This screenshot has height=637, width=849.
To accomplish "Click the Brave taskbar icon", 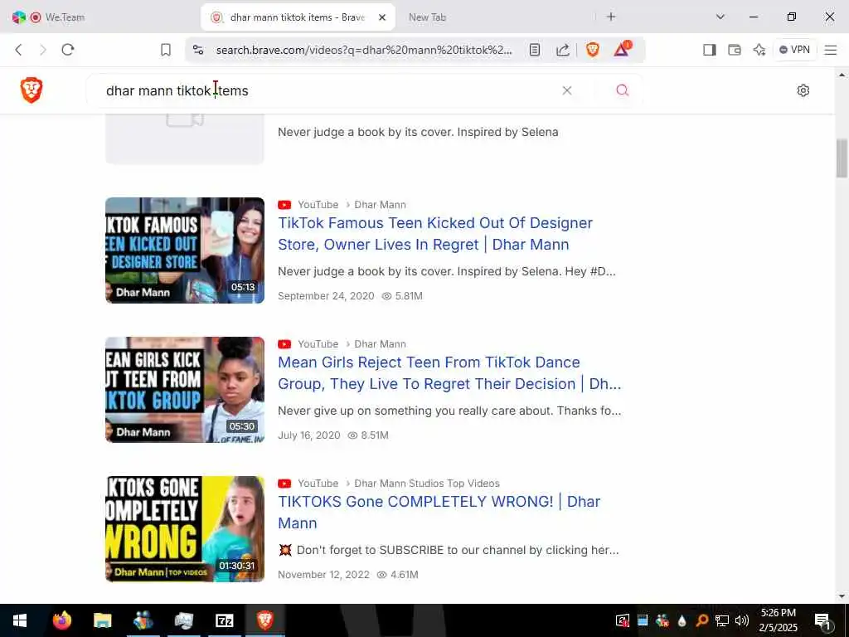I will pos(264,620).
